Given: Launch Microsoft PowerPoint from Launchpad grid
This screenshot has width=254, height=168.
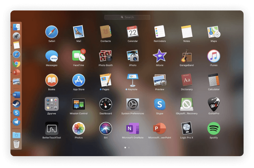Looking at the screenshot, I should 160,128.
